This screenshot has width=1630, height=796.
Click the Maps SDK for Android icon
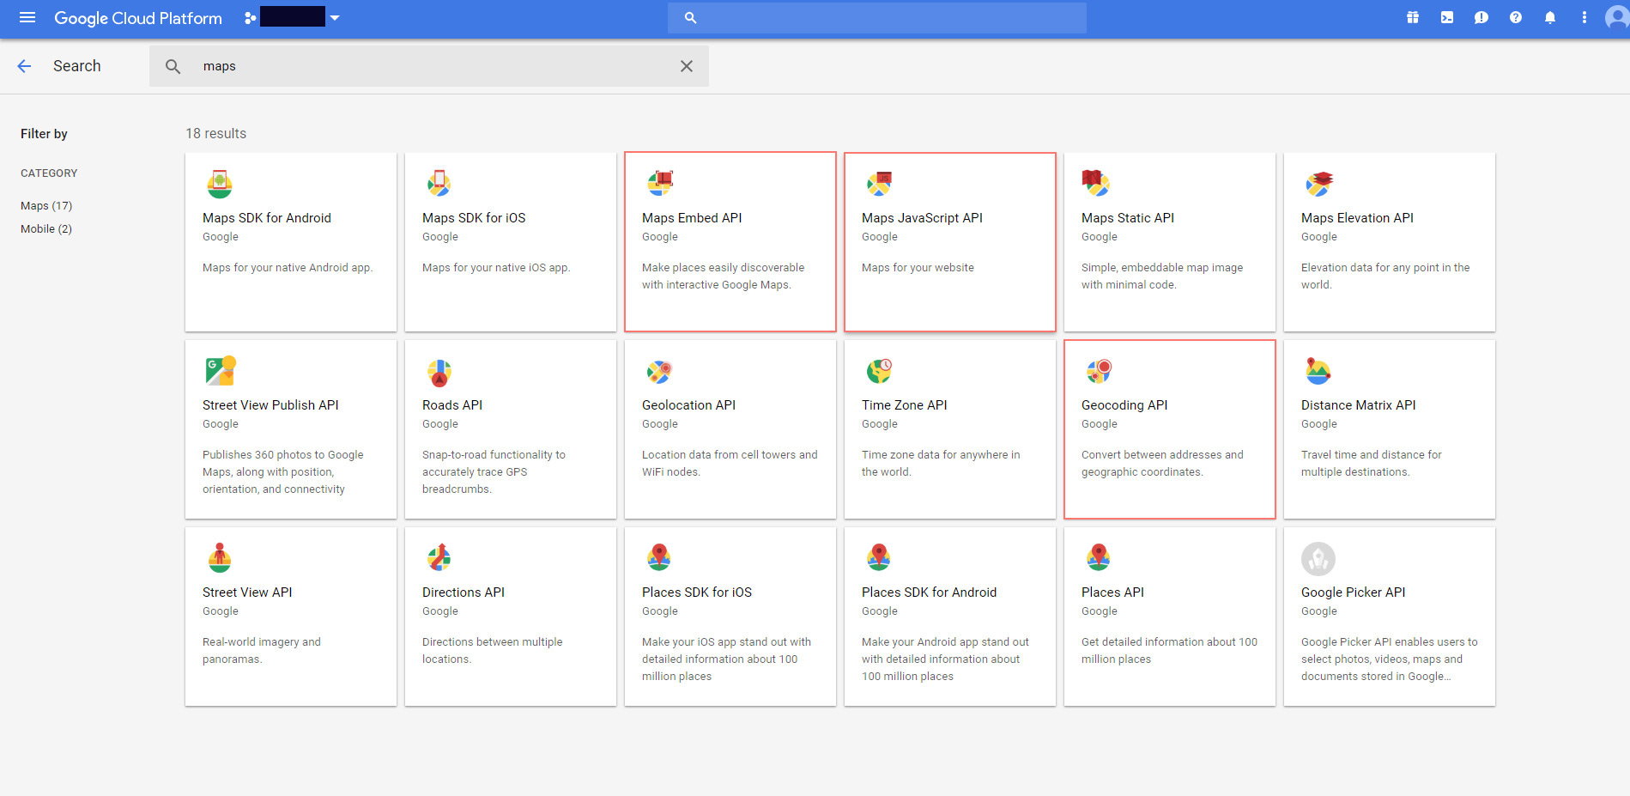point(220,184)
